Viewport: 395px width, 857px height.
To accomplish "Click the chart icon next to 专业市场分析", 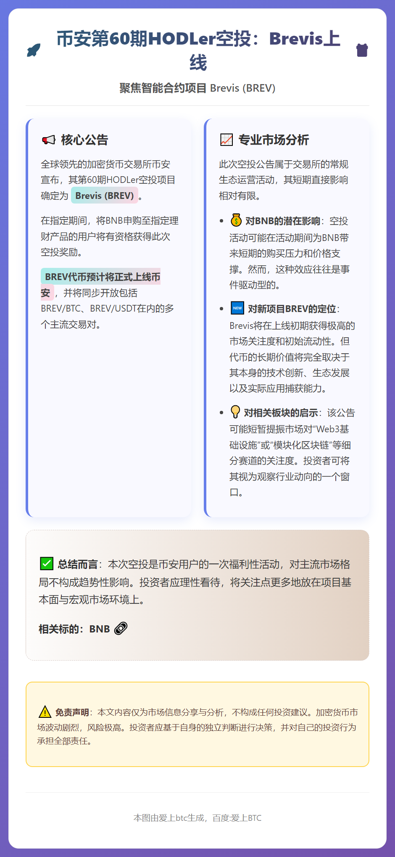I will tap(226, 140).
